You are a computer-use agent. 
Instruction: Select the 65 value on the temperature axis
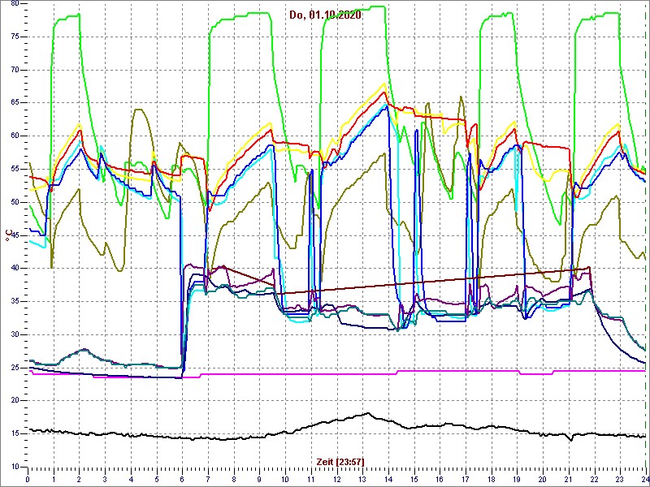point(14,103)
